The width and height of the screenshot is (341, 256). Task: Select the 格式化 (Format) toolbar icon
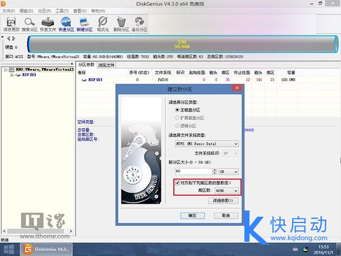pos(103,24)
